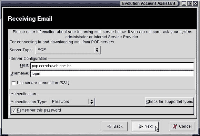Click the red X icon on Cancel

(175, 126)
